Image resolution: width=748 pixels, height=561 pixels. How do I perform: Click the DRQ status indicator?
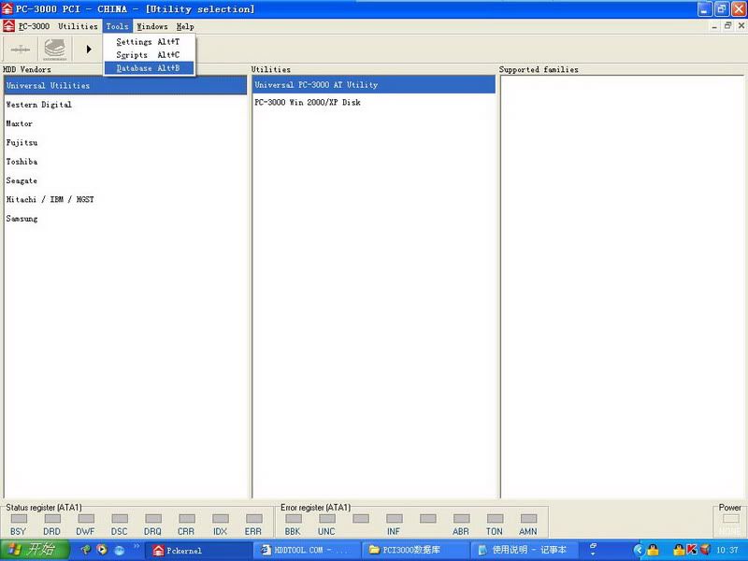tap(153, 519)
